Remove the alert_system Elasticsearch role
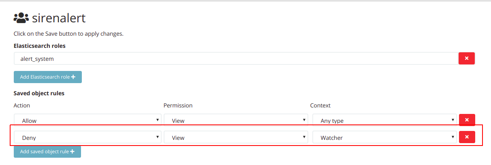This screenshot has width=491, height=165. (x=466, y=58)
